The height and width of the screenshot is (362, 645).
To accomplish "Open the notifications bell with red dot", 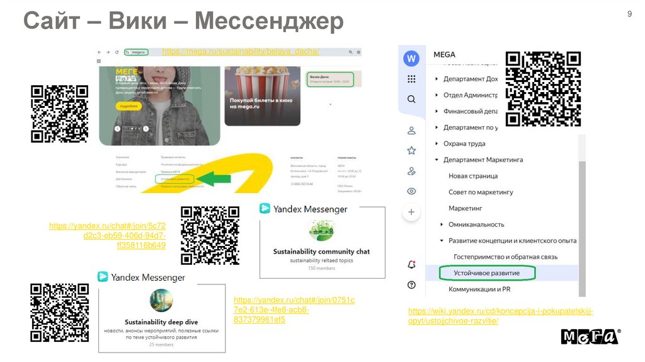I will (411, 264).
